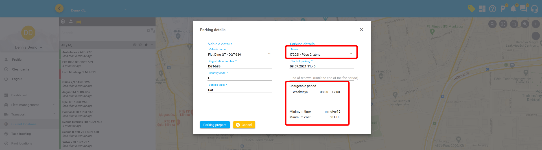Viewport: 542px width, 150px height.
Task: Open Dashboard from the sidebar
Action: click(19, 95)
